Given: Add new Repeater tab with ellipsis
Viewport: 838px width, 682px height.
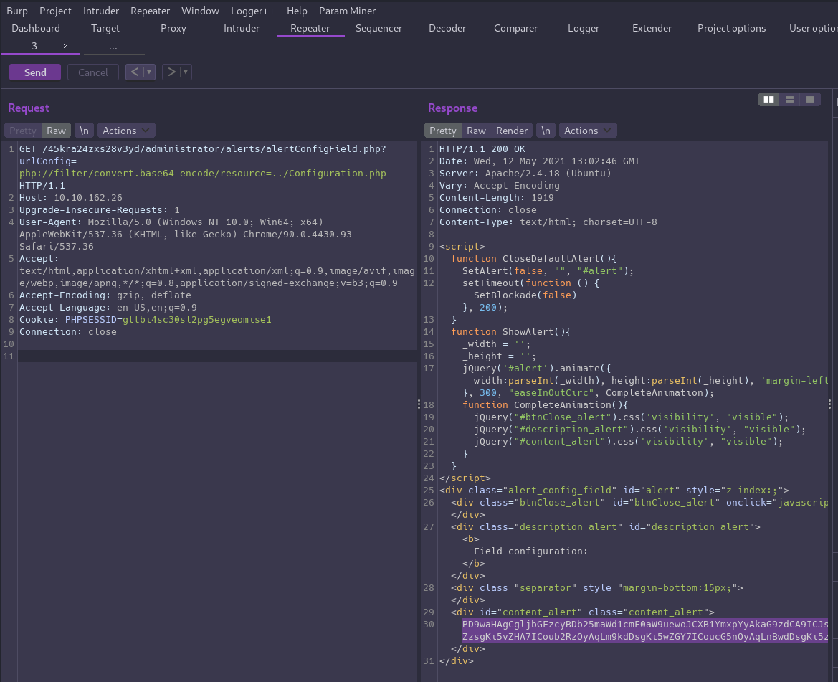Looking at the screenshot, I should tap(113, 46).
